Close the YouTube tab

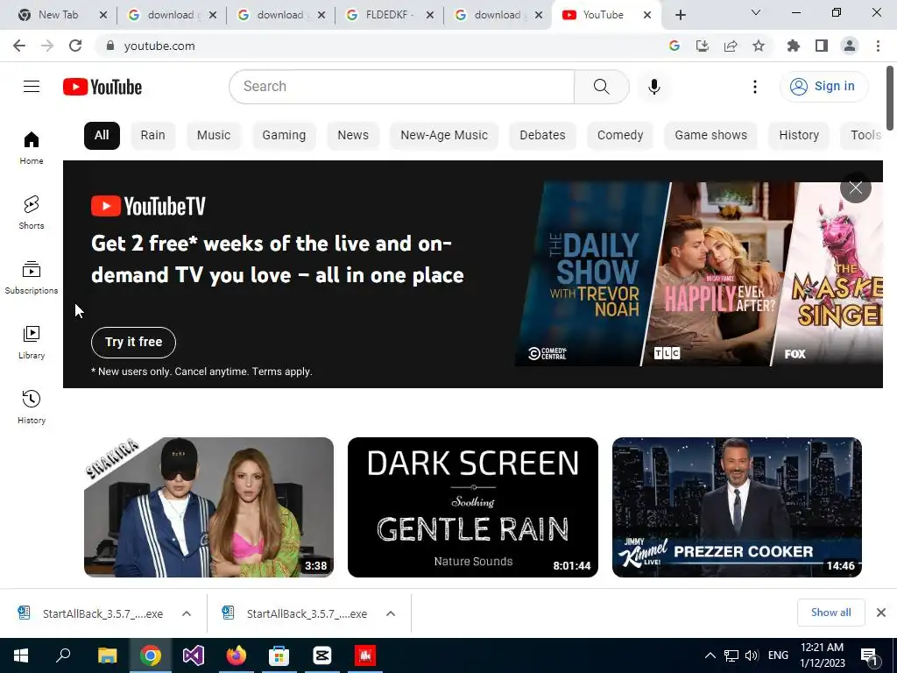click(x=647, y=15)
